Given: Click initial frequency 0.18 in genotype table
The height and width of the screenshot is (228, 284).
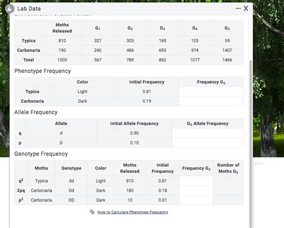Looking at the screenshot, I should coord(162,190).
